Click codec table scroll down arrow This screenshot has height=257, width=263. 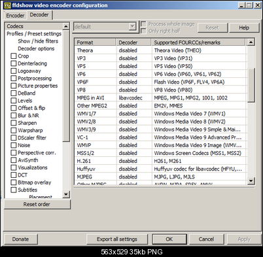(251, 180)
